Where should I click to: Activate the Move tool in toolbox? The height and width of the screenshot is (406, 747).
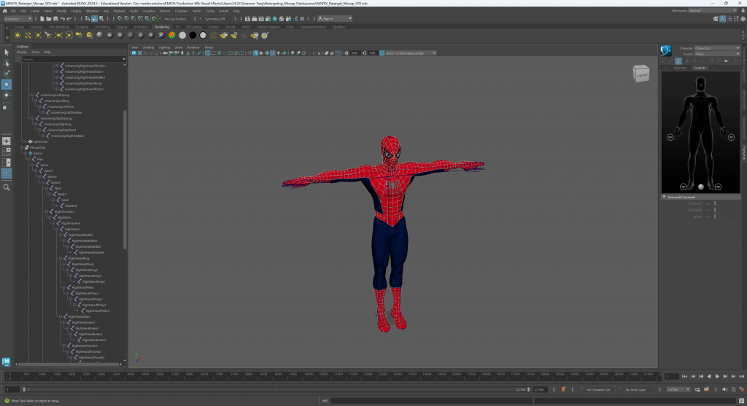tap(6, 85)
